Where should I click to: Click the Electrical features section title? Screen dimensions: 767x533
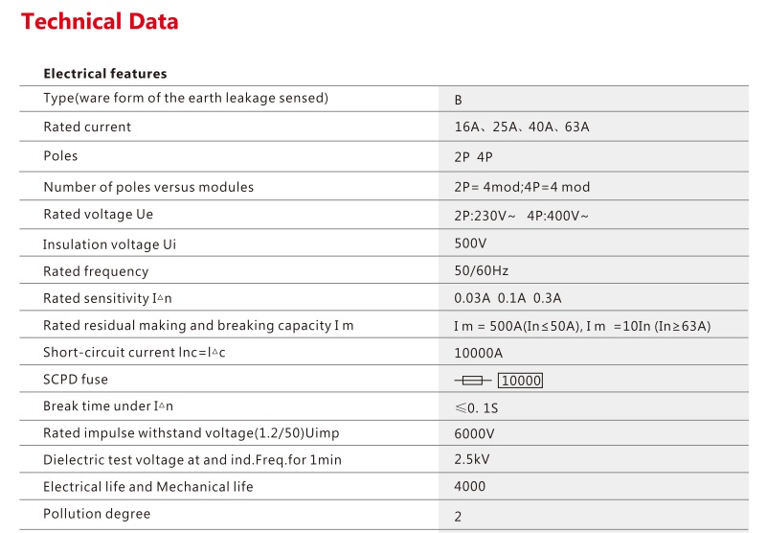click(x=105, y=74)
